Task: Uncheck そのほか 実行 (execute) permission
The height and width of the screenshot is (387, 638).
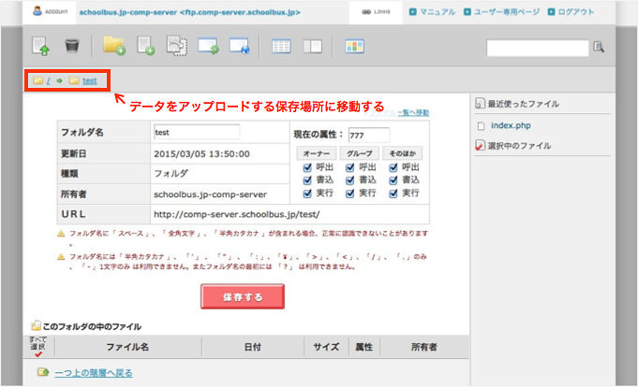Action: [x=393, y=193]
